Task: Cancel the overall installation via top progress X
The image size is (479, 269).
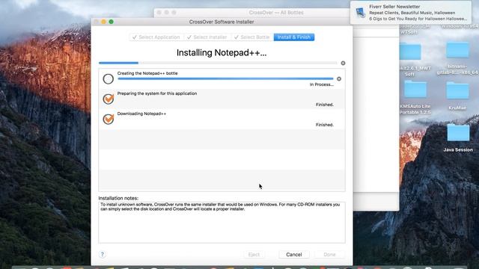Action: [343, 63]
